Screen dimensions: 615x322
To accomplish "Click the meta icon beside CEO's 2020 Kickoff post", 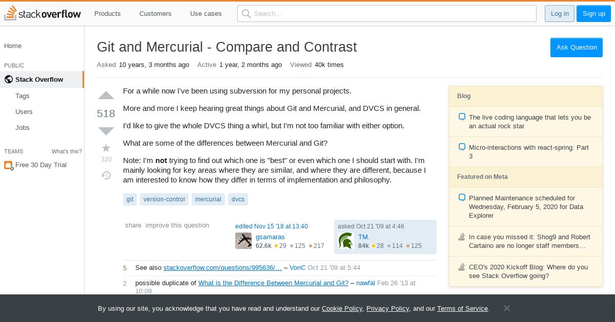I will tap(462, 267).
